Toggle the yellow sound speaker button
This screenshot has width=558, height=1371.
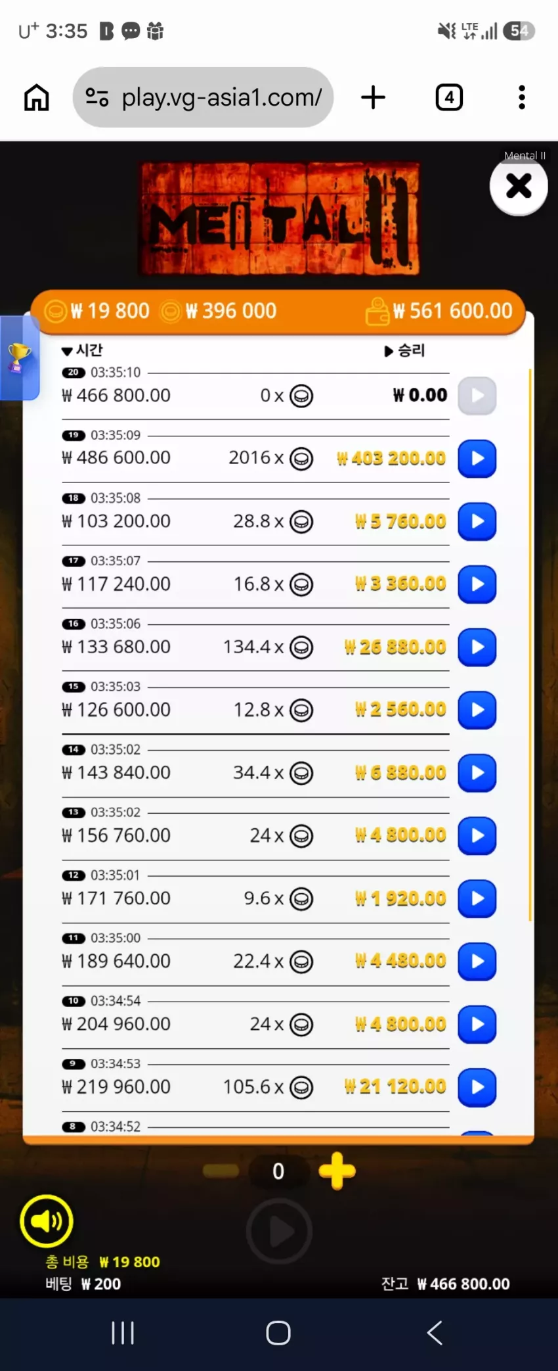[46, 1221]
